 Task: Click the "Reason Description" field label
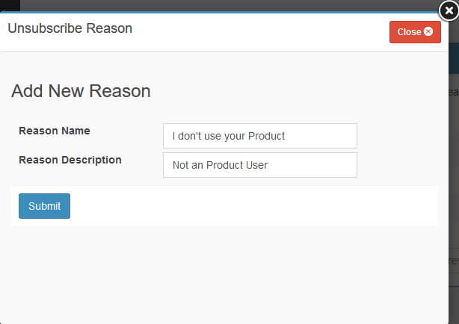(x=70, y=160)
